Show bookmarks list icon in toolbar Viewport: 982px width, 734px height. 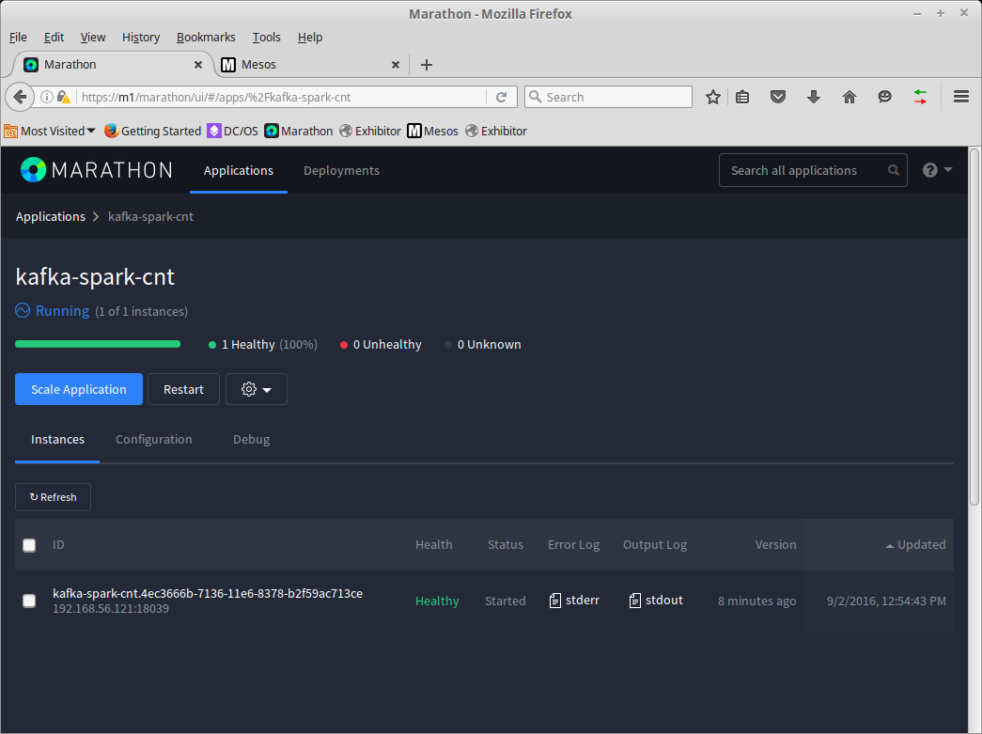[742, 97]
